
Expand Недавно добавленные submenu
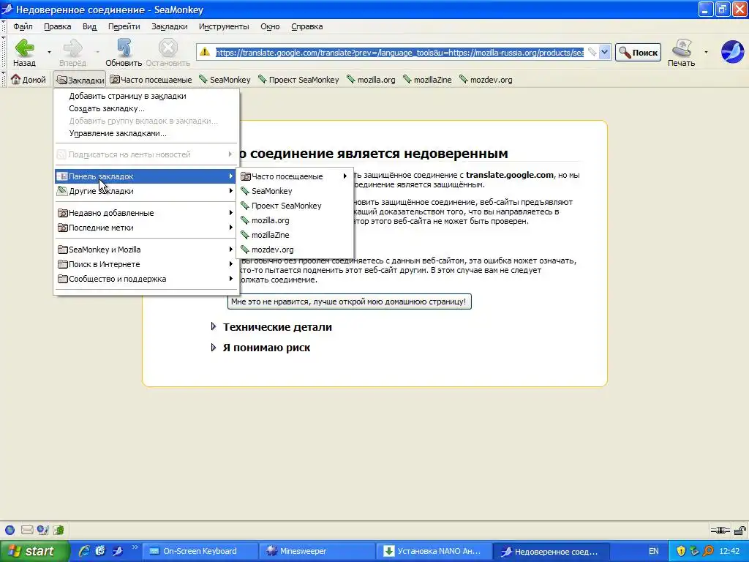pyautogui.click(x=146, y=213)
